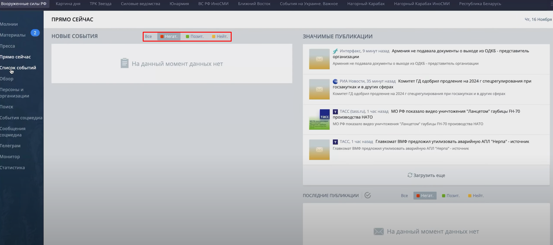Toggle Негат. filter in Новые события
553x245 pixels.
tap(169, 36)
